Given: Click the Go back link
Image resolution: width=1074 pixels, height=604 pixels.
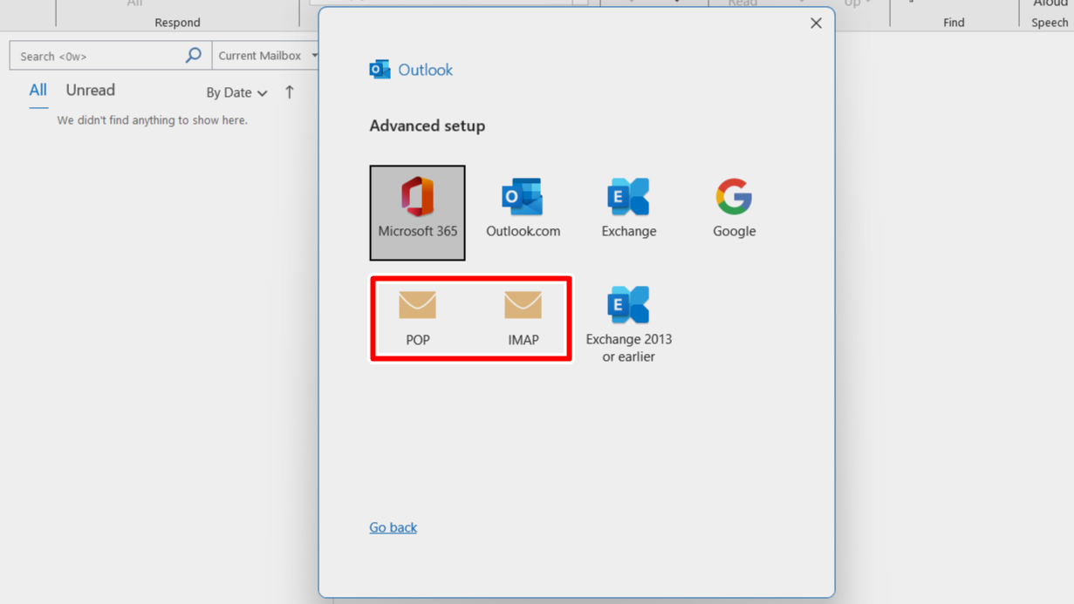Looking at the screenshot, I should click(x=393, y=527).
